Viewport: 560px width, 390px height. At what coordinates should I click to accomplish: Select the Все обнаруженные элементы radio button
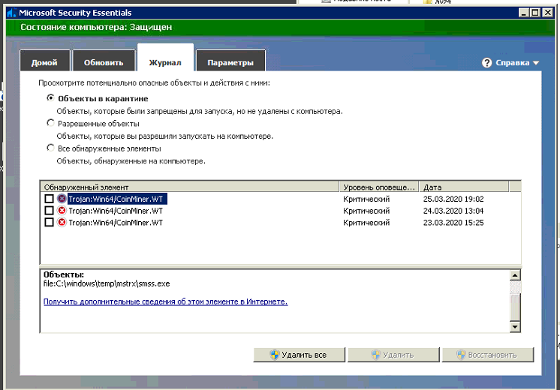[x=51, y=148]
